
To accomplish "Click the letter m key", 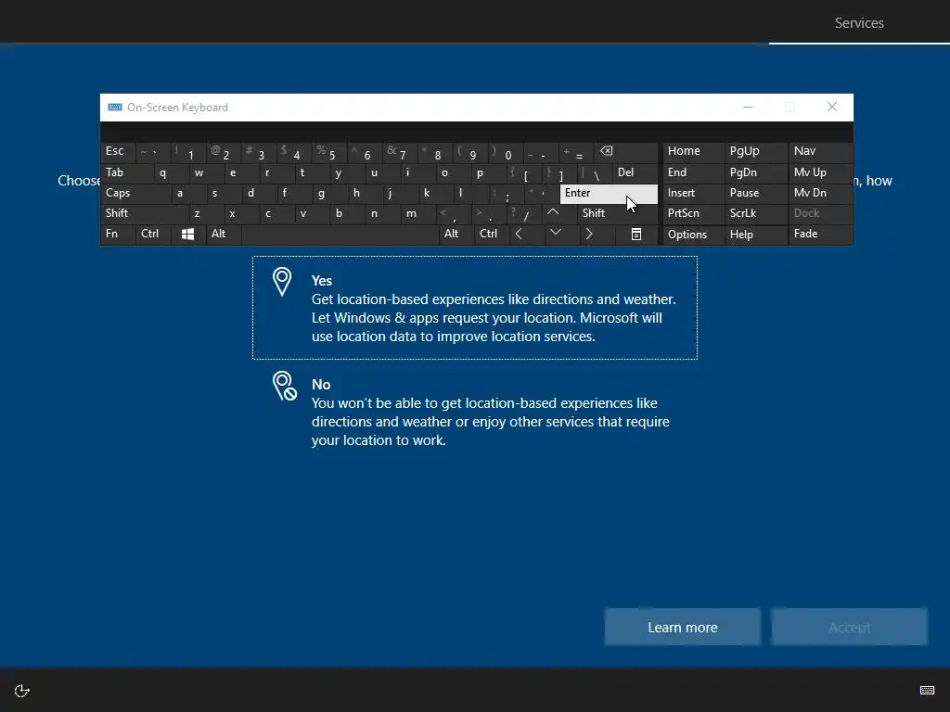I will pos(418,213).
